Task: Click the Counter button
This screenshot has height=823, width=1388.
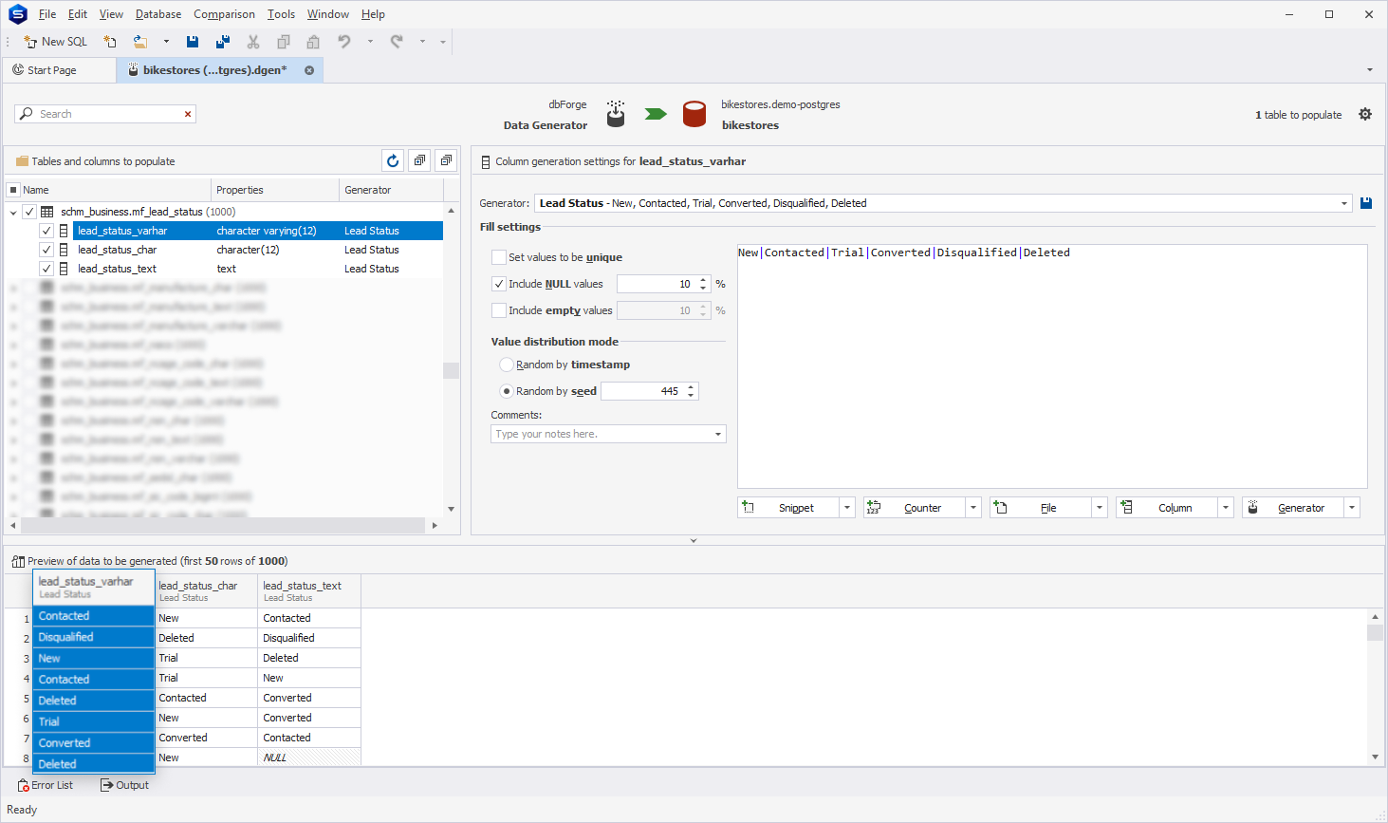Action: tap(915, 508)
